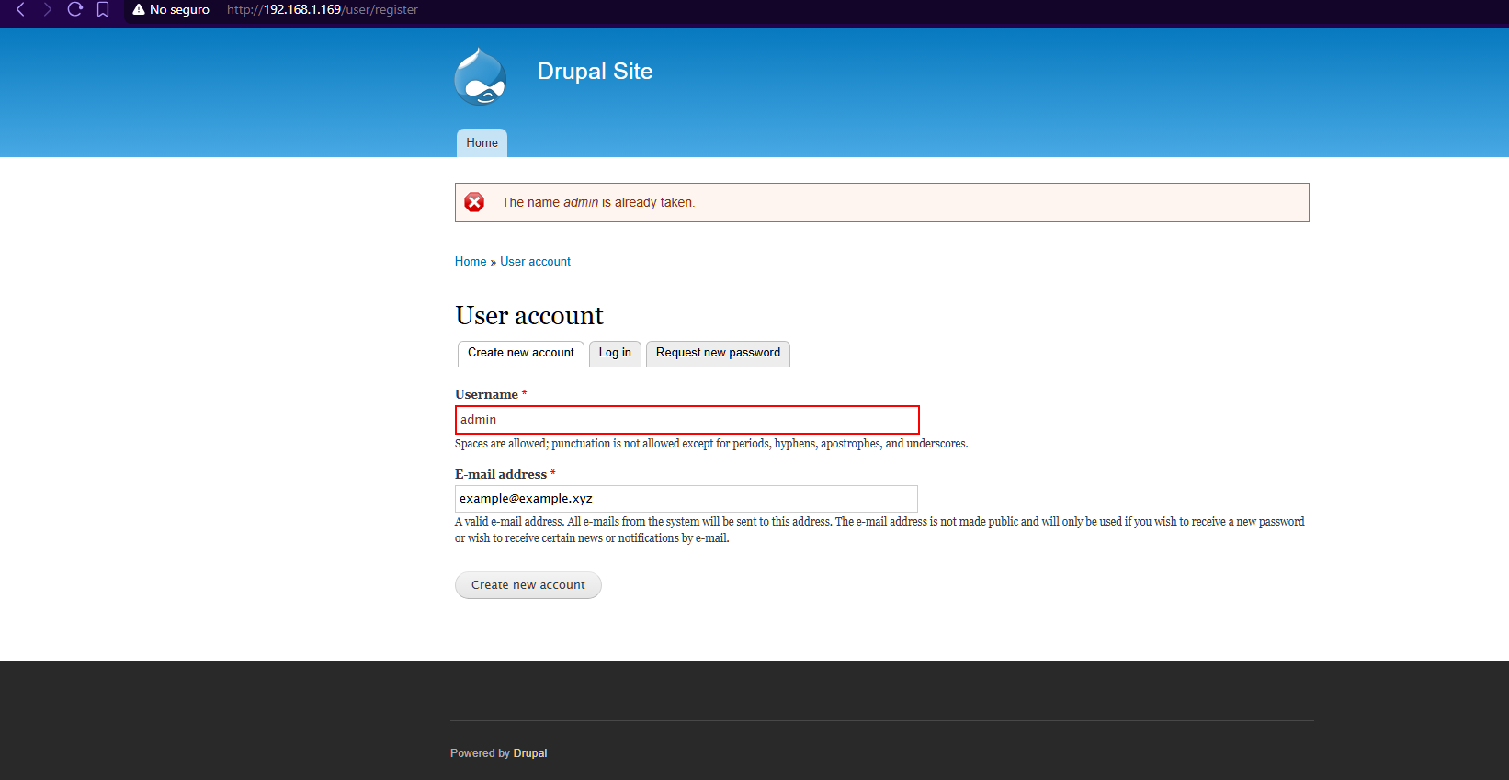Viewport: 1509px width, 780px height.
Task: Click the bookmark icon in browser bar
Action: click(103, 9)
